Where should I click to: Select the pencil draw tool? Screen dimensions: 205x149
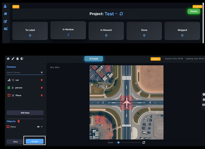coord(13,59)
